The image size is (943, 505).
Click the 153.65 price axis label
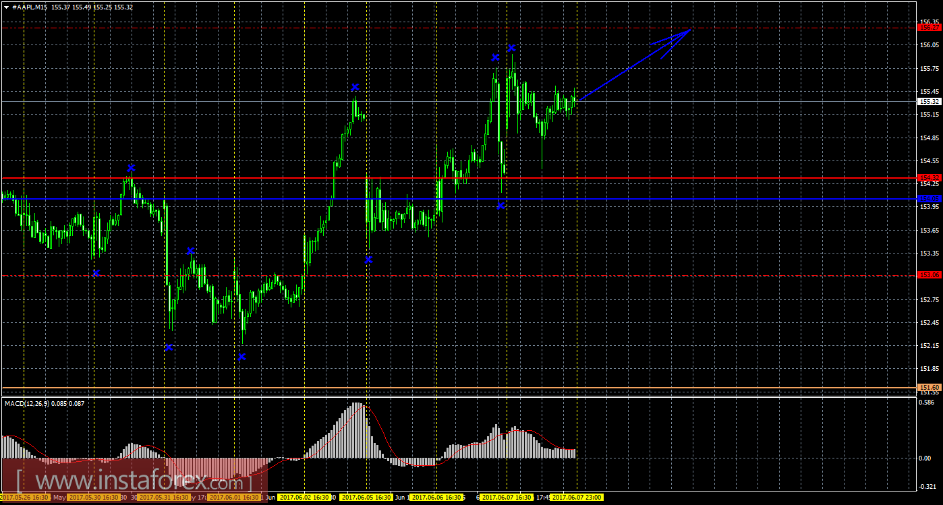930,230
